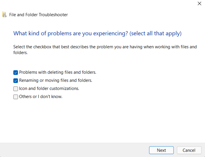Viewport: 205px width, 157px height.
Task: Cancel the troubleshooter wizard
Action: [x=189, y=150]
